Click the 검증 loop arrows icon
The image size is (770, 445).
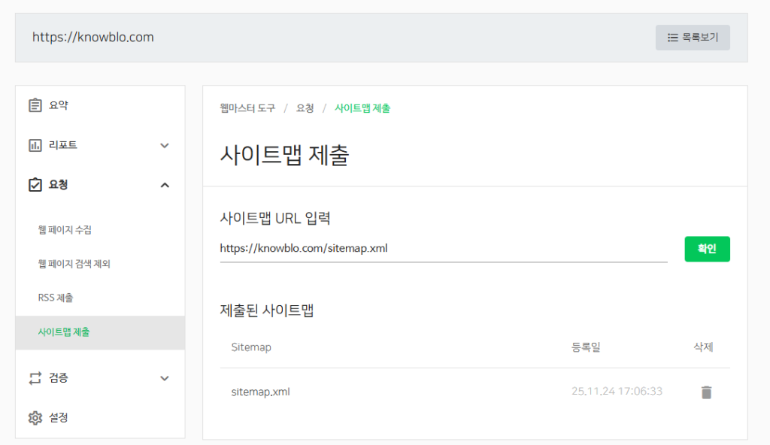pos(35,378)
